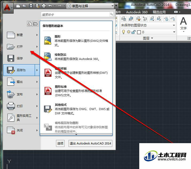The image size is (191, 169).
Task: Click the 文字 text tool button
Action: pyautogui.click(x=184, y=24)
